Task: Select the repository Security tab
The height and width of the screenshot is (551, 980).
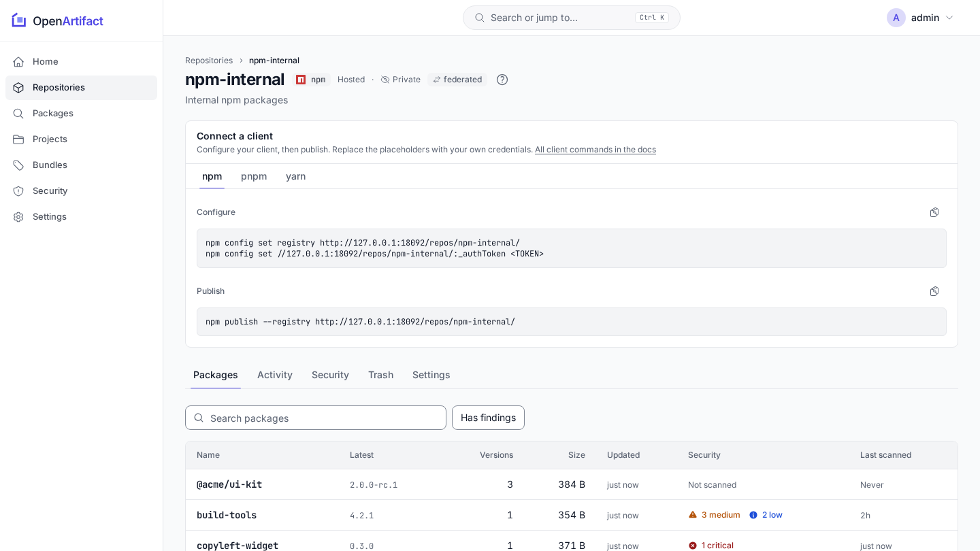Action: click(330, 375)
